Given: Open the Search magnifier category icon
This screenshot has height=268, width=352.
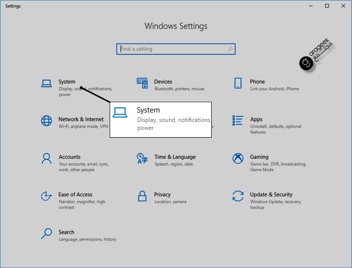Looking at the screenshot, I should (x=46, y=233).
